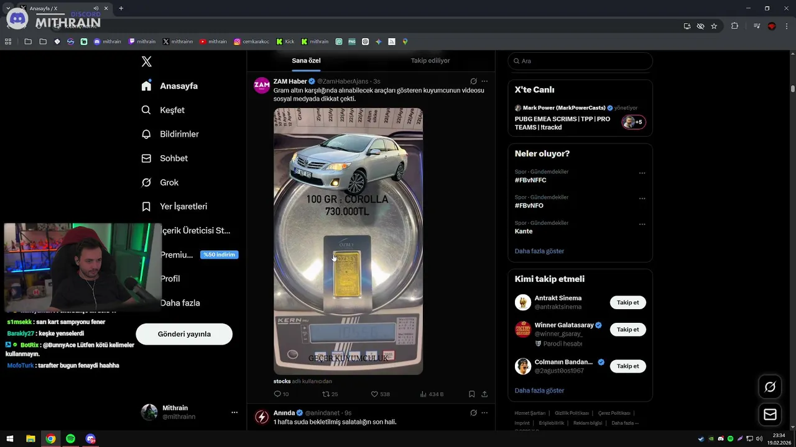Open ZAM Haber profile avatar
The width and height of the screenshot is (796, 447).
pyautogui.click(x=262, y=85)
